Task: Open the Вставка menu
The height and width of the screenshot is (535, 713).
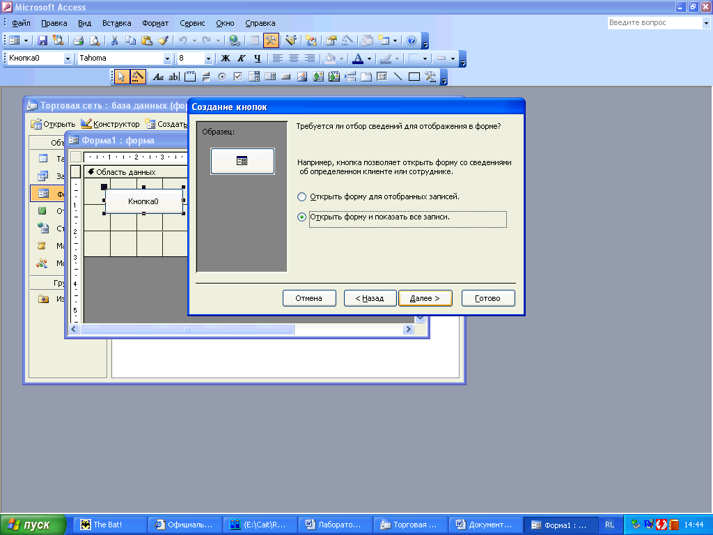Action: point(116,23)
